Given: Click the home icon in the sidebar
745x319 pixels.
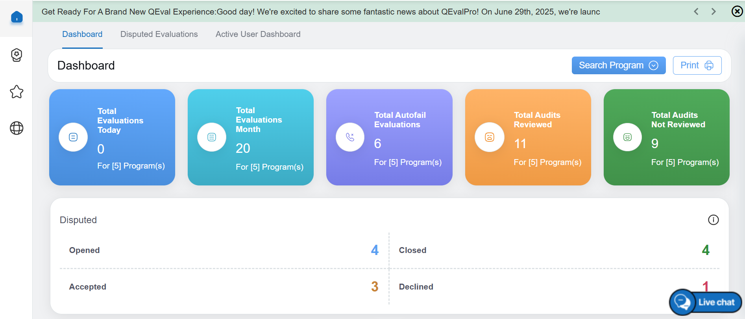Looking at the screenshot, I should click(x=17, y=17).
